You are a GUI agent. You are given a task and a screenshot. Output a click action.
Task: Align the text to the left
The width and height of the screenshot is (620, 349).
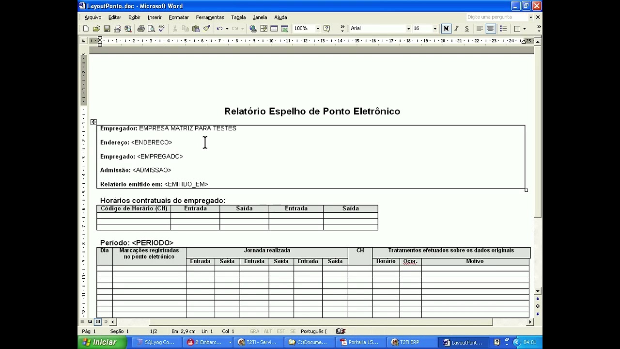480,29
